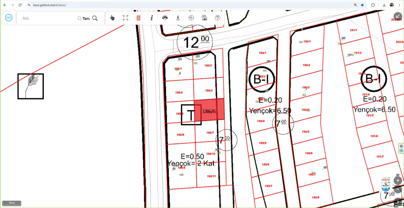This screenshot has width=404, height=208.
Task: Click the circular coordinate target tool
Action: tap(191, 18)
